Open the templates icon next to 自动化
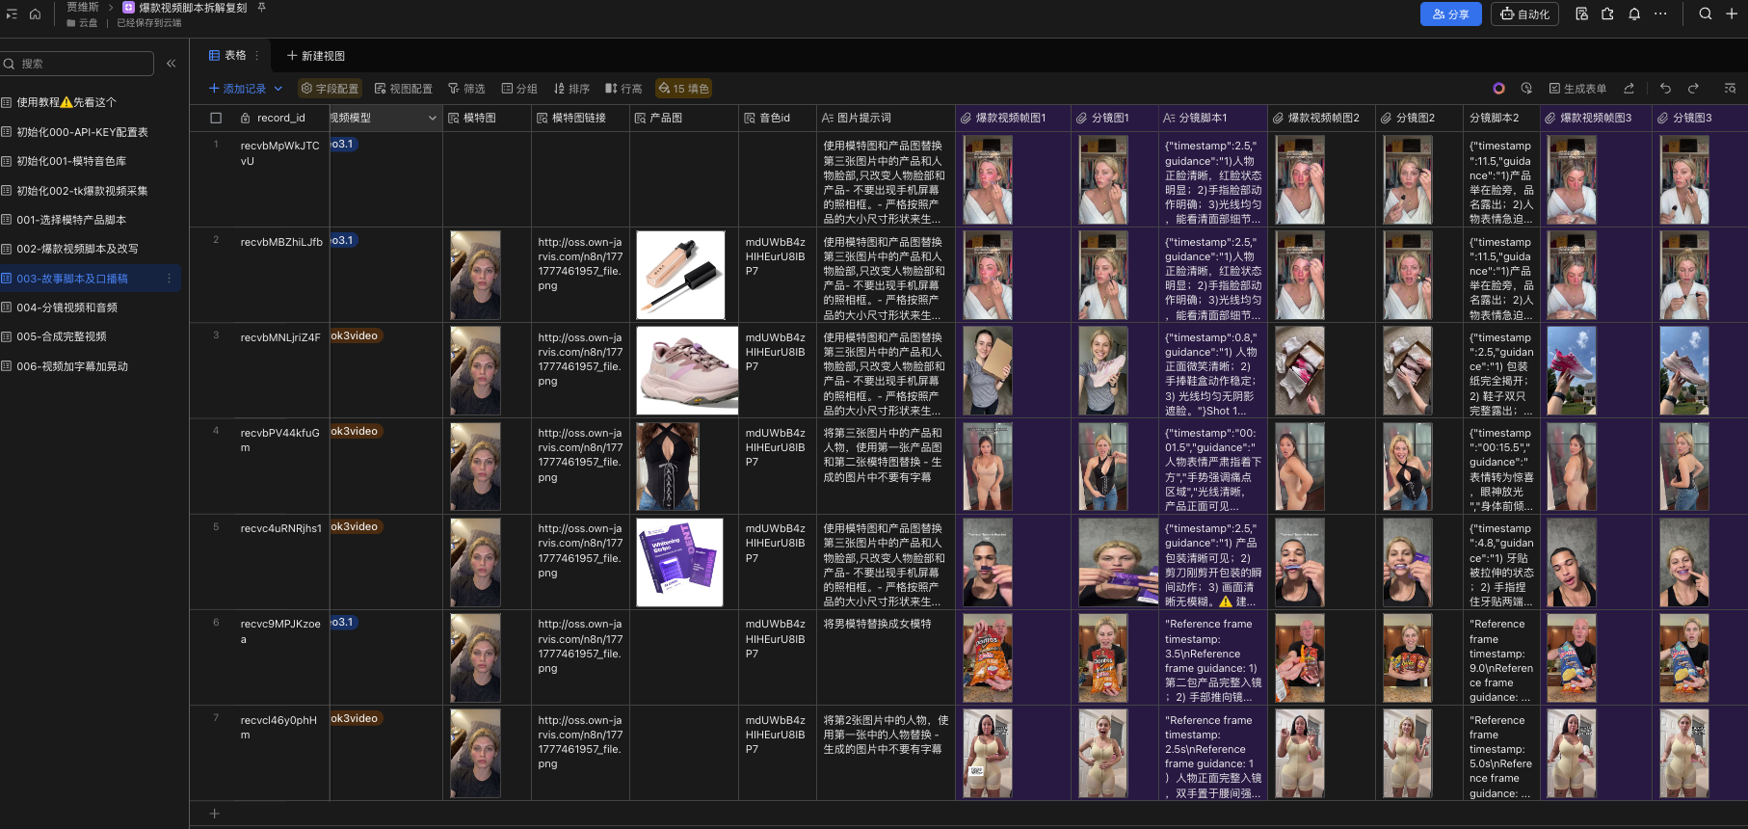 [x=1581, y=13]
